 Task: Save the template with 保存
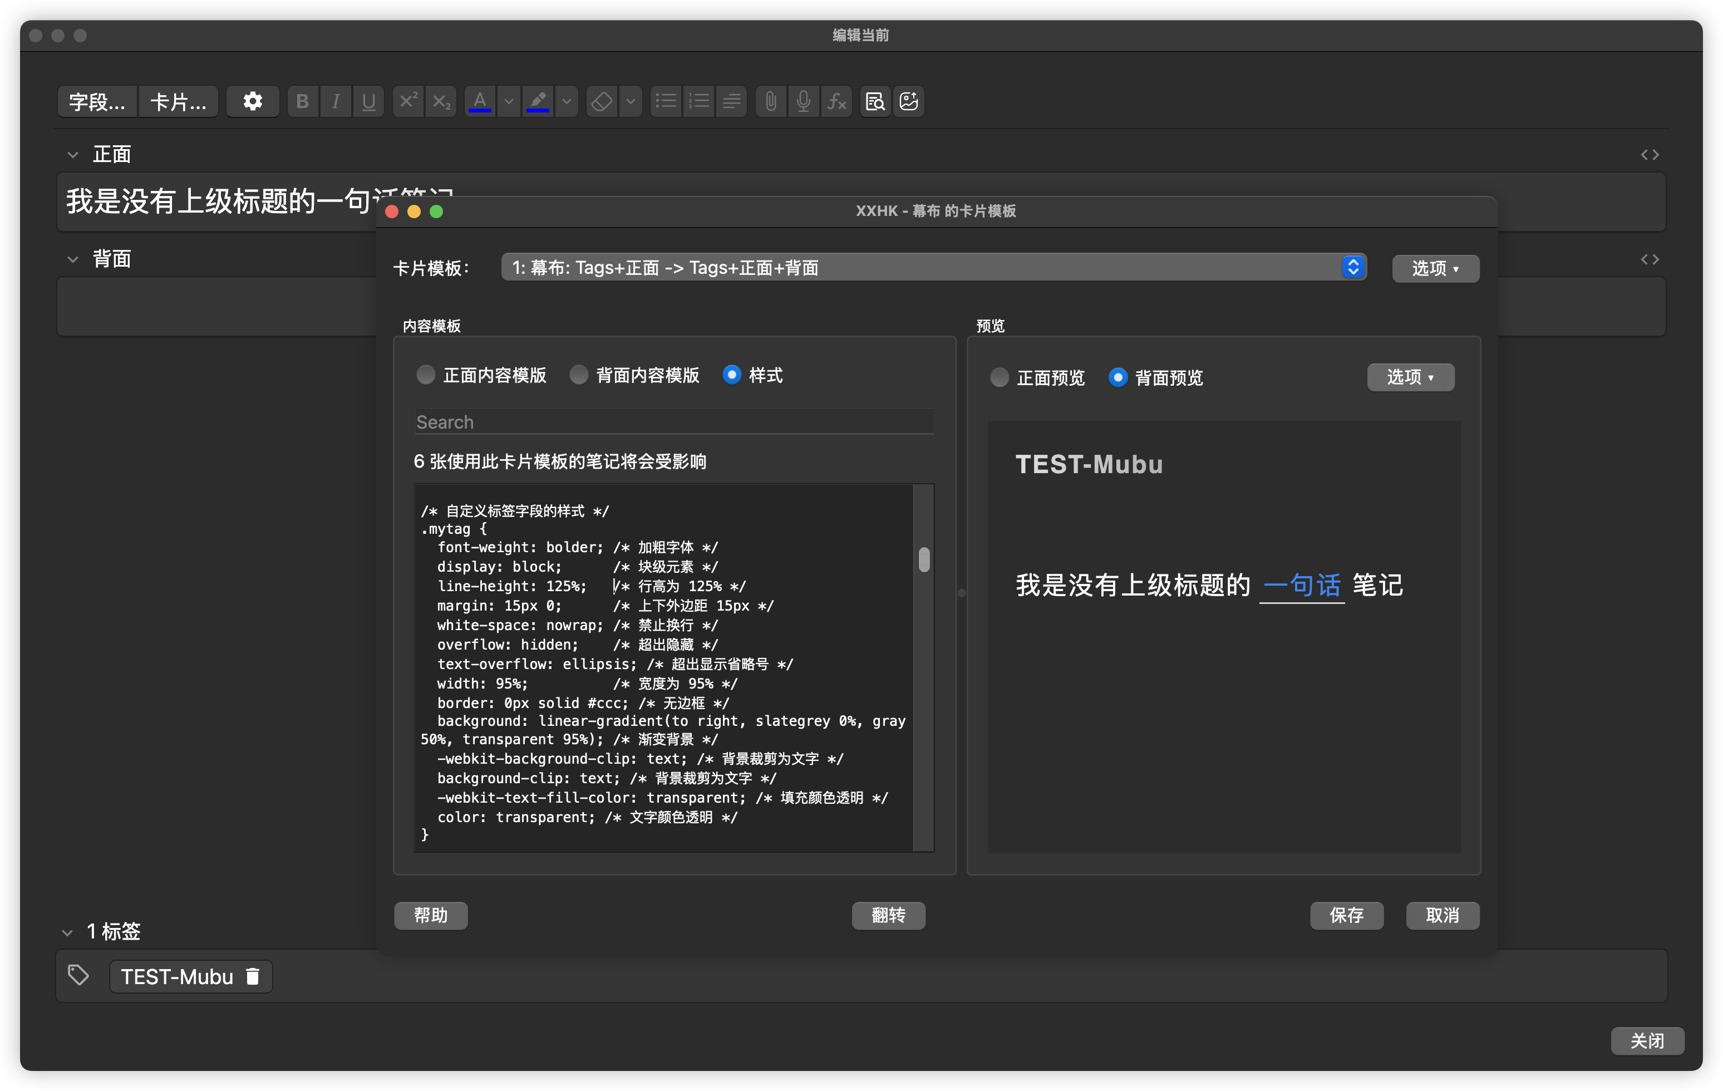1347,916
